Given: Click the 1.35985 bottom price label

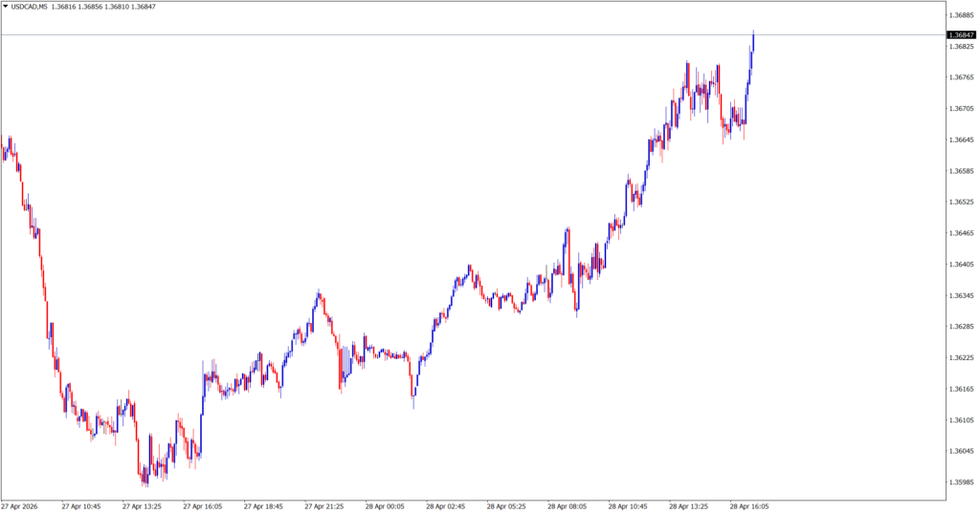Looking at the screenshot, I should (x=961, y=482).
